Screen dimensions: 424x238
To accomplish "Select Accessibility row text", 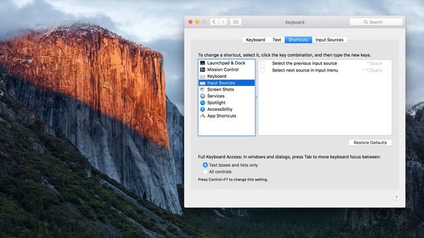I will click(x=220, y=109).
